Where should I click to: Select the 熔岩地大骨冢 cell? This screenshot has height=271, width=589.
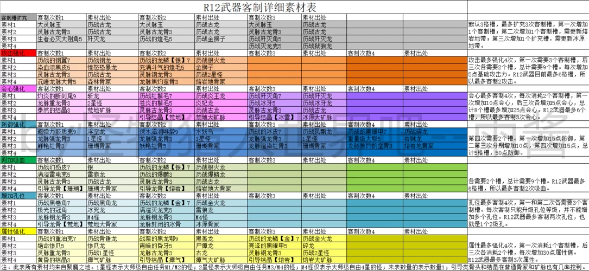pos(220,189)
